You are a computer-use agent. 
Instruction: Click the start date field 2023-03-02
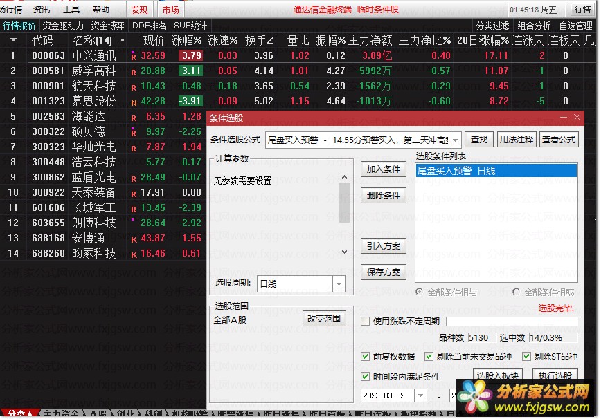point(388,395)
